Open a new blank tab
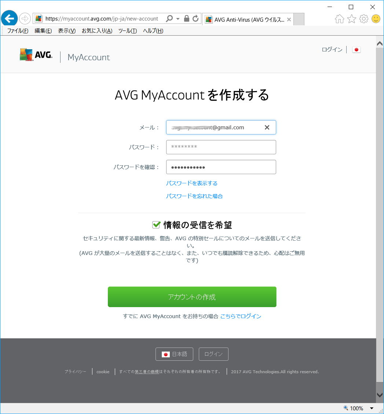 [299, 19]
